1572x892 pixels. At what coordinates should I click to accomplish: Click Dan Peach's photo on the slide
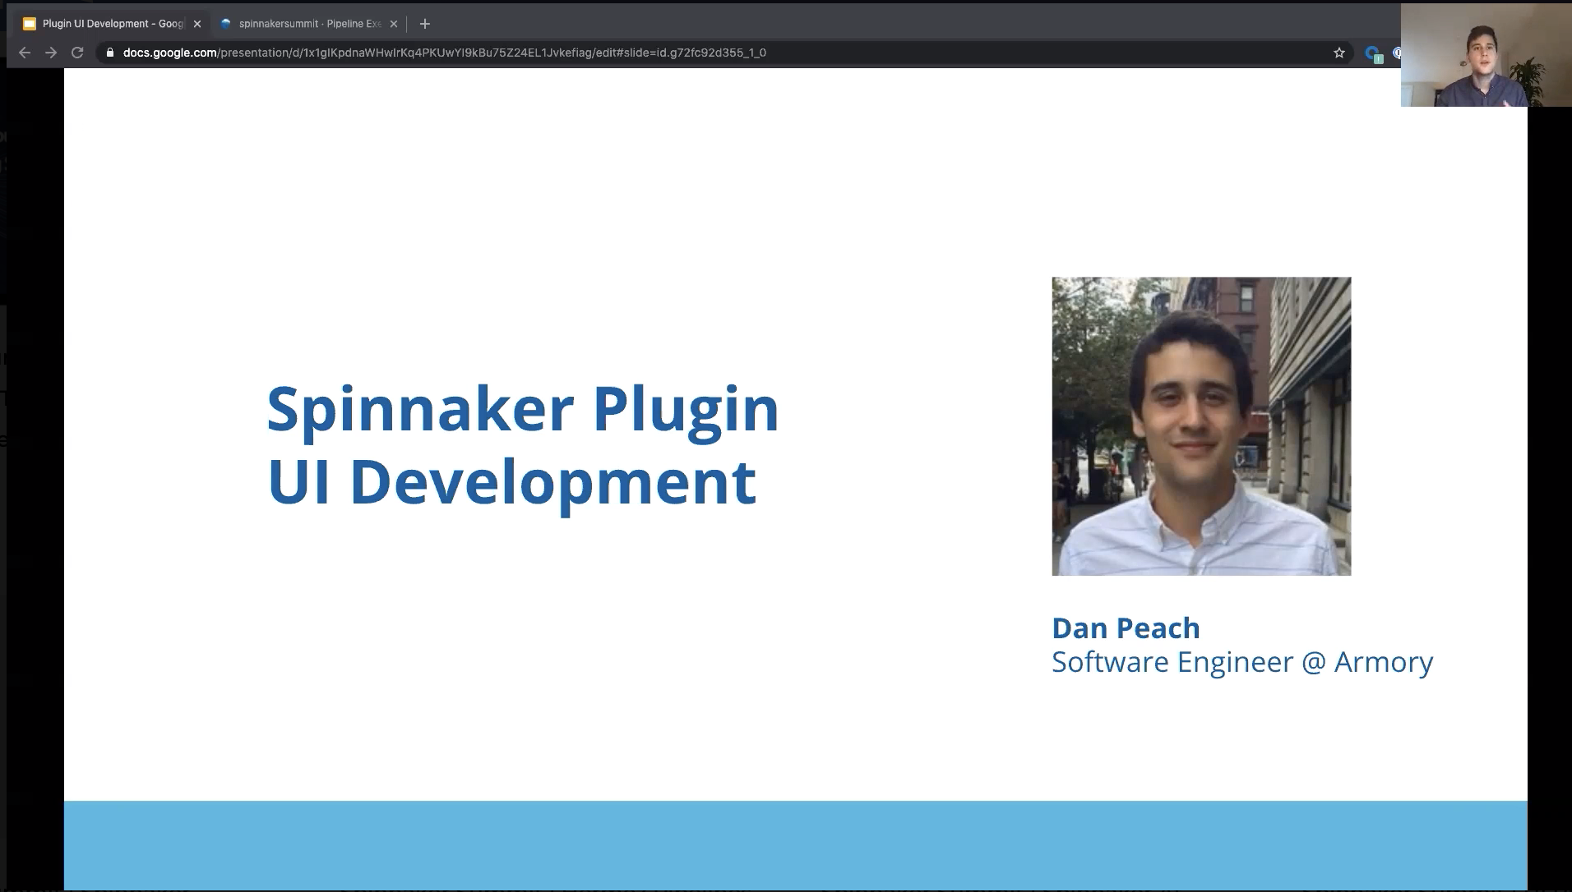pyautogui.click(x=1201, y=426)
